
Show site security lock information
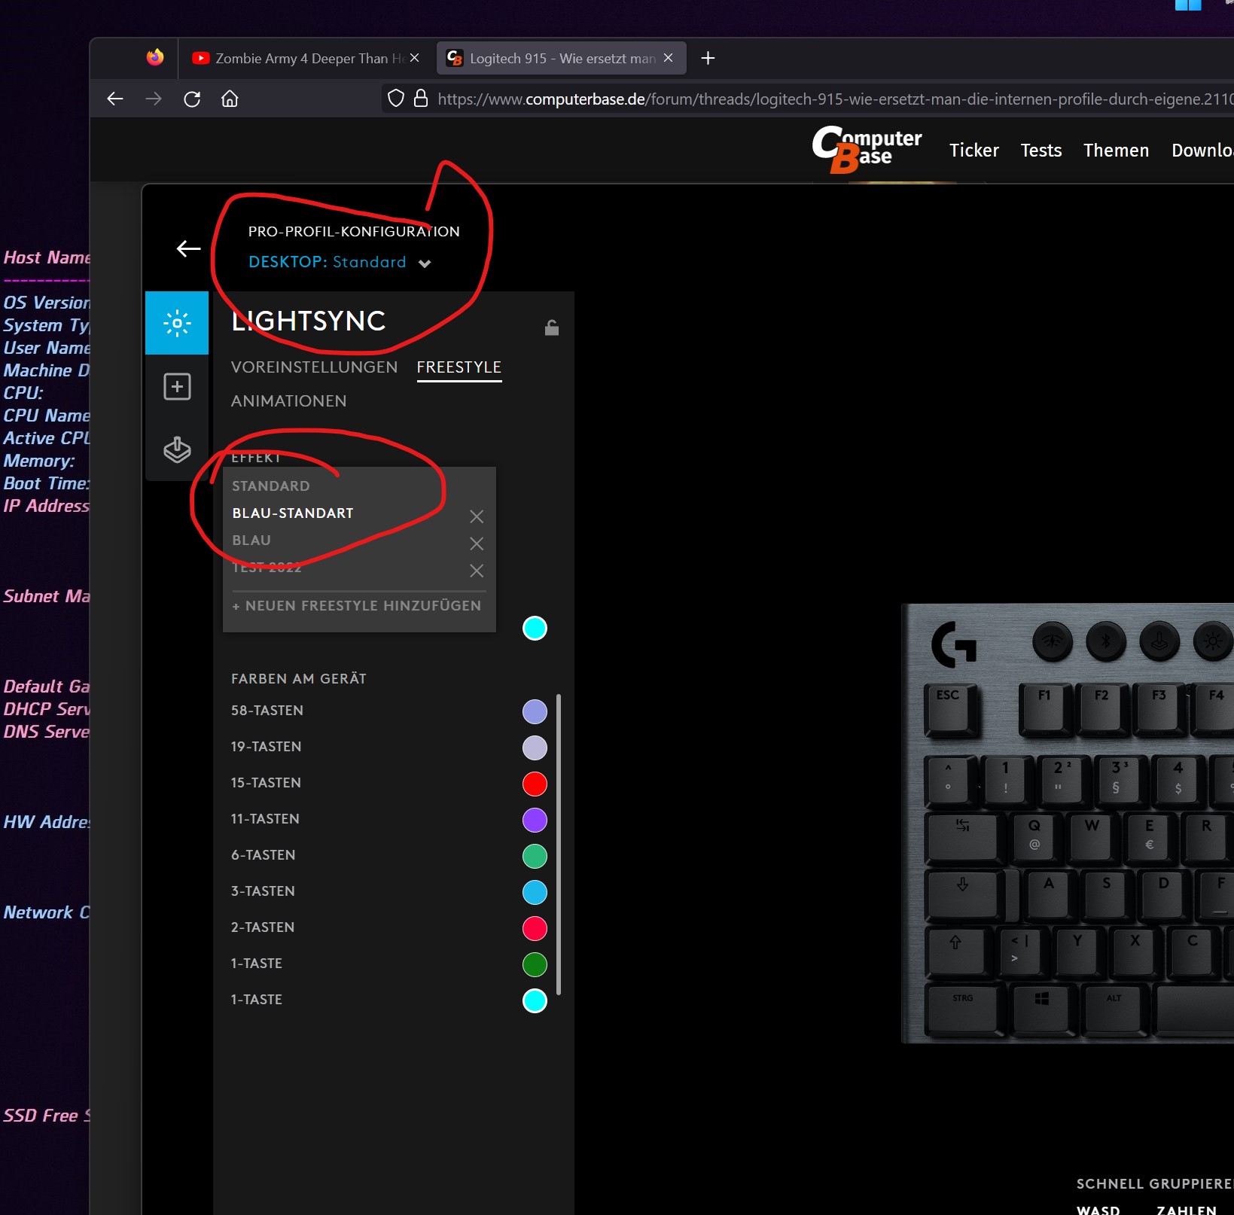coord(422,99)
